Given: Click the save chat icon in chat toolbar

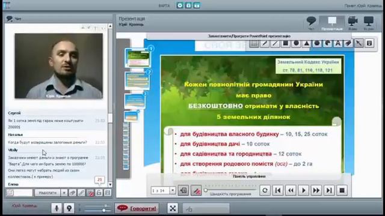Looking at the screenshot, I should pyautogui.click(x=107, y=193).
